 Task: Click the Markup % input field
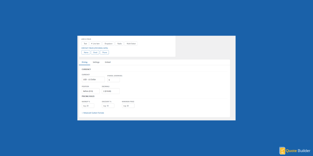pos(88,106)
